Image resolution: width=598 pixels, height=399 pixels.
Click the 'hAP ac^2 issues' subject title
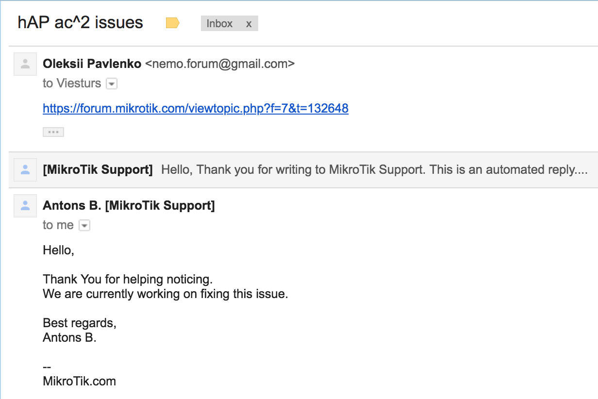click(81, 23)
